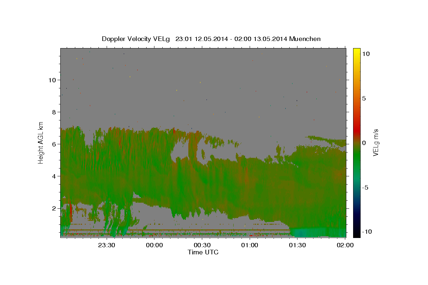Click the colorbar value 10

click(366, 54)
